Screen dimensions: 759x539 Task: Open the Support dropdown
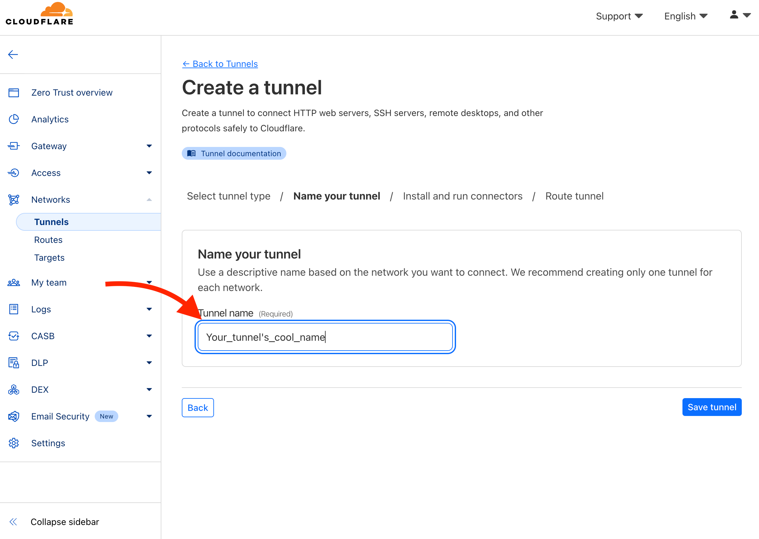(x=619, y=16)
